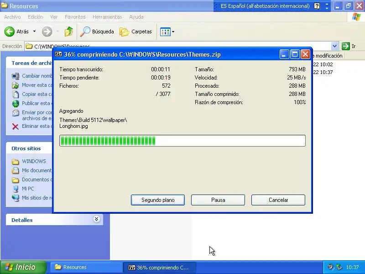The width and height of the screenshot is (365, 274).
Task: Click the Atrás back arrow icon
Action: tap(10, 32)
